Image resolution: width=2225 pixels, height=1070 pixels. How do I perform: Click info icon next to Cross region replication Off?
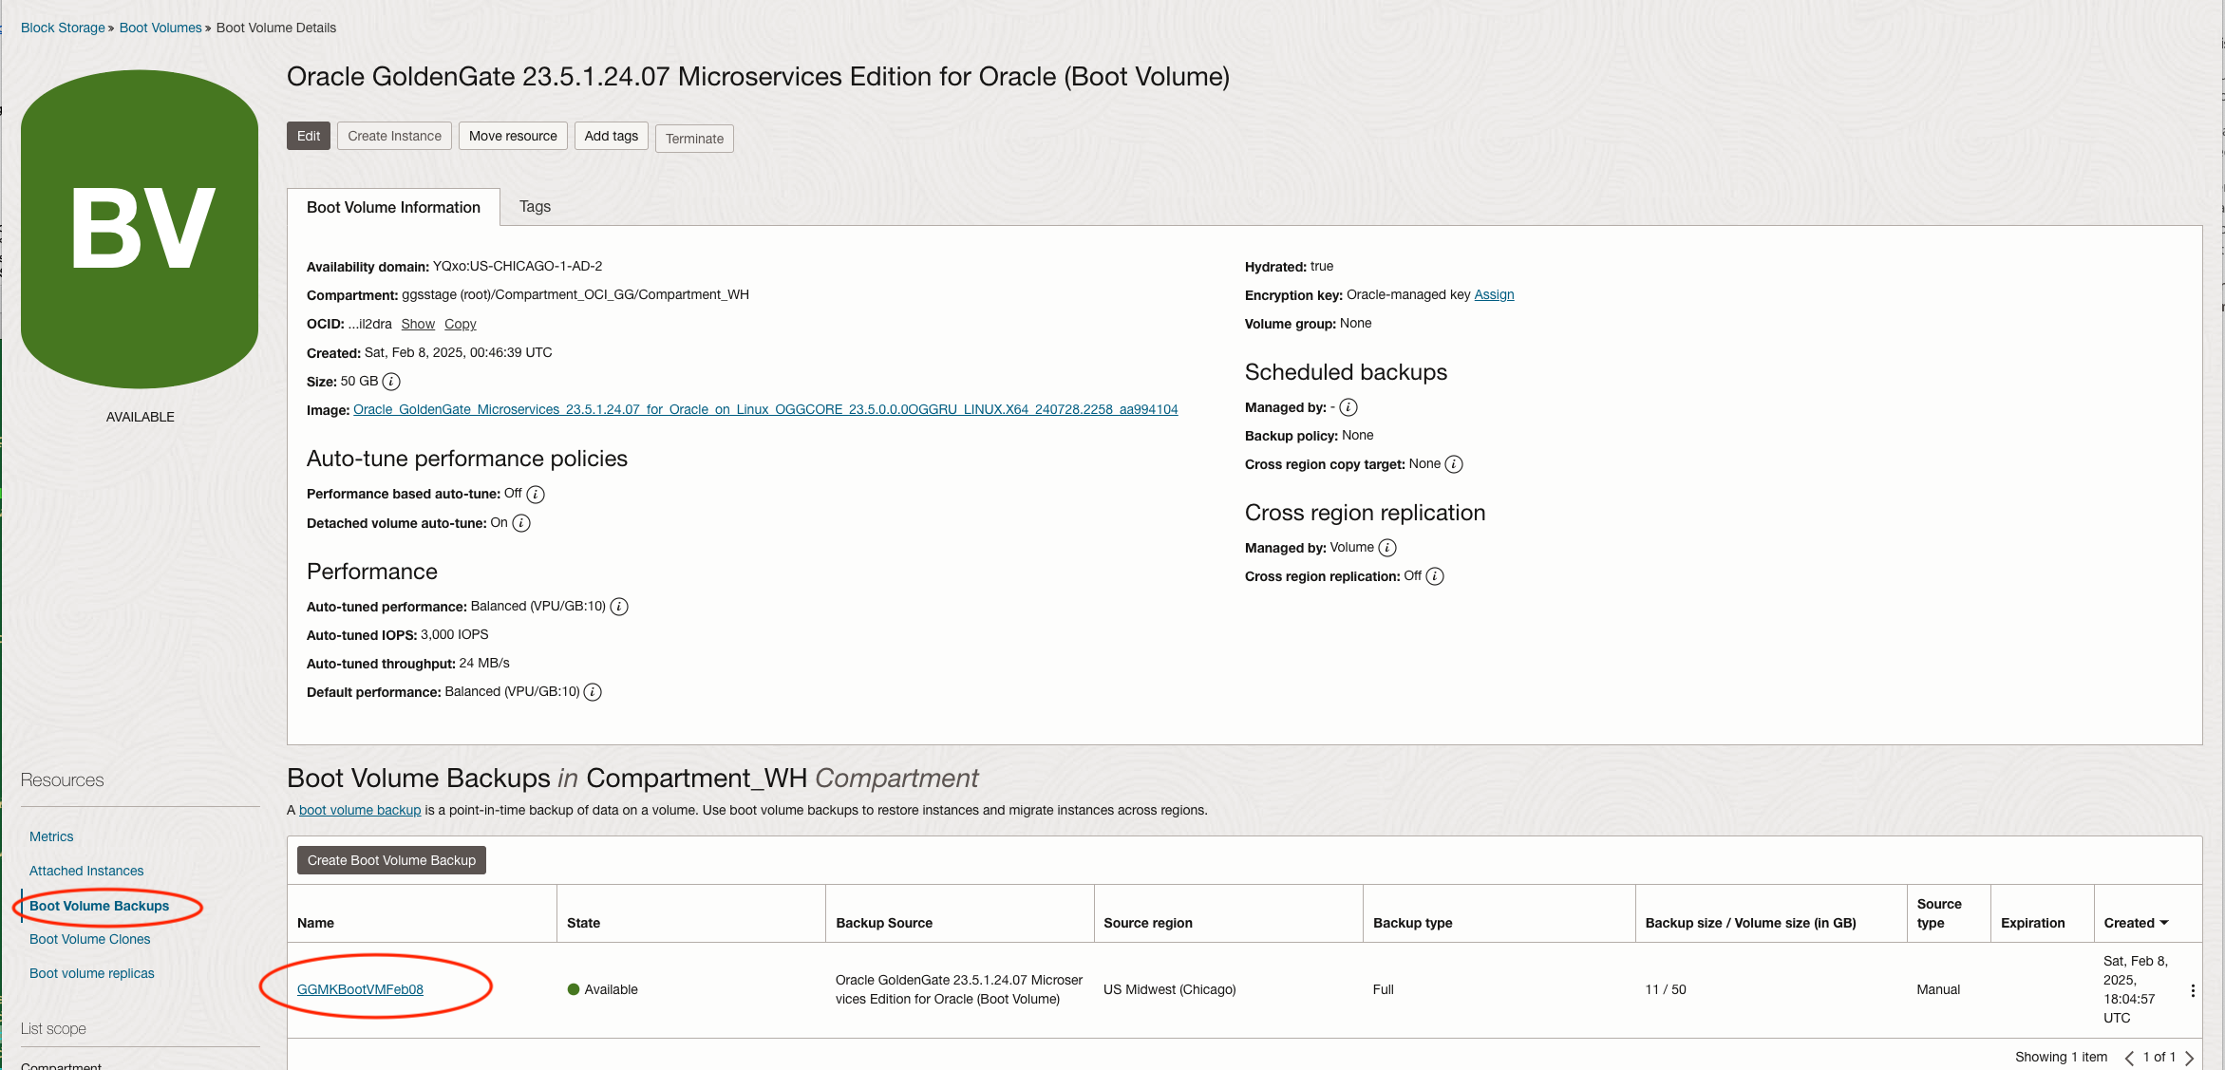(1435, 576)
